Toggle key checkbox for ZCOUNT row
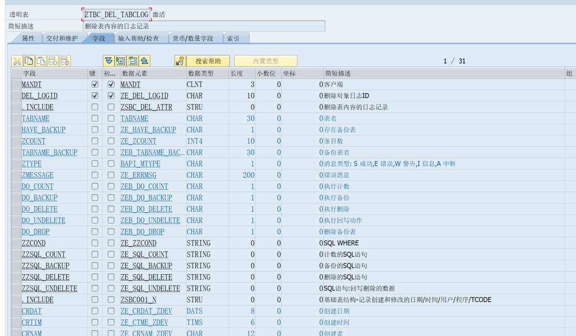The width and height of the screenshot is (576, 336). [x=95, y=141]
